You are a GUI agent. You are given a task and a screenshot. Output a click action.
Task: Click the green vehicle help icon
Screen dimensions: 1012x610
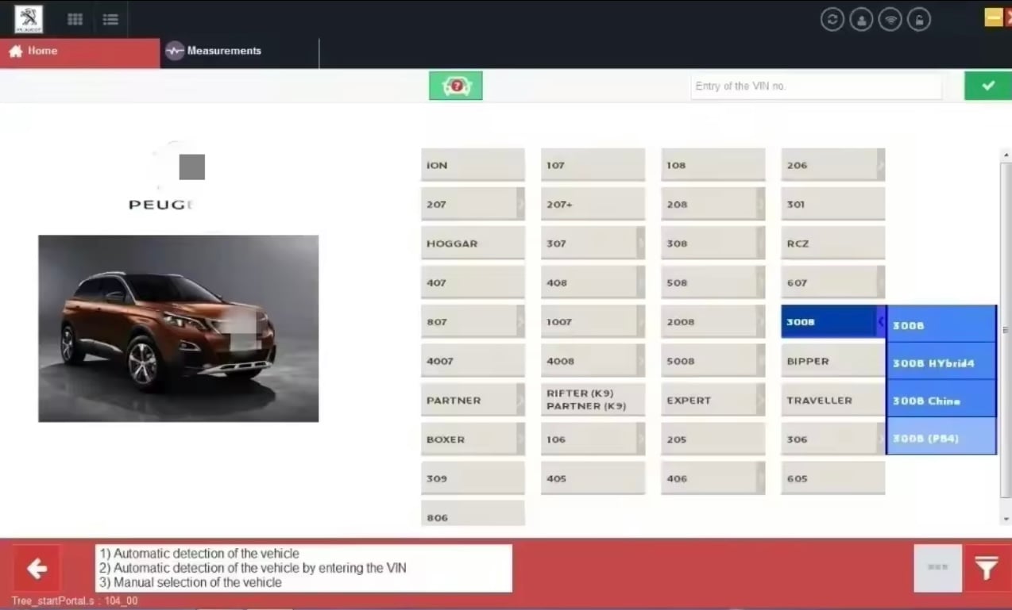click(456, 86)
